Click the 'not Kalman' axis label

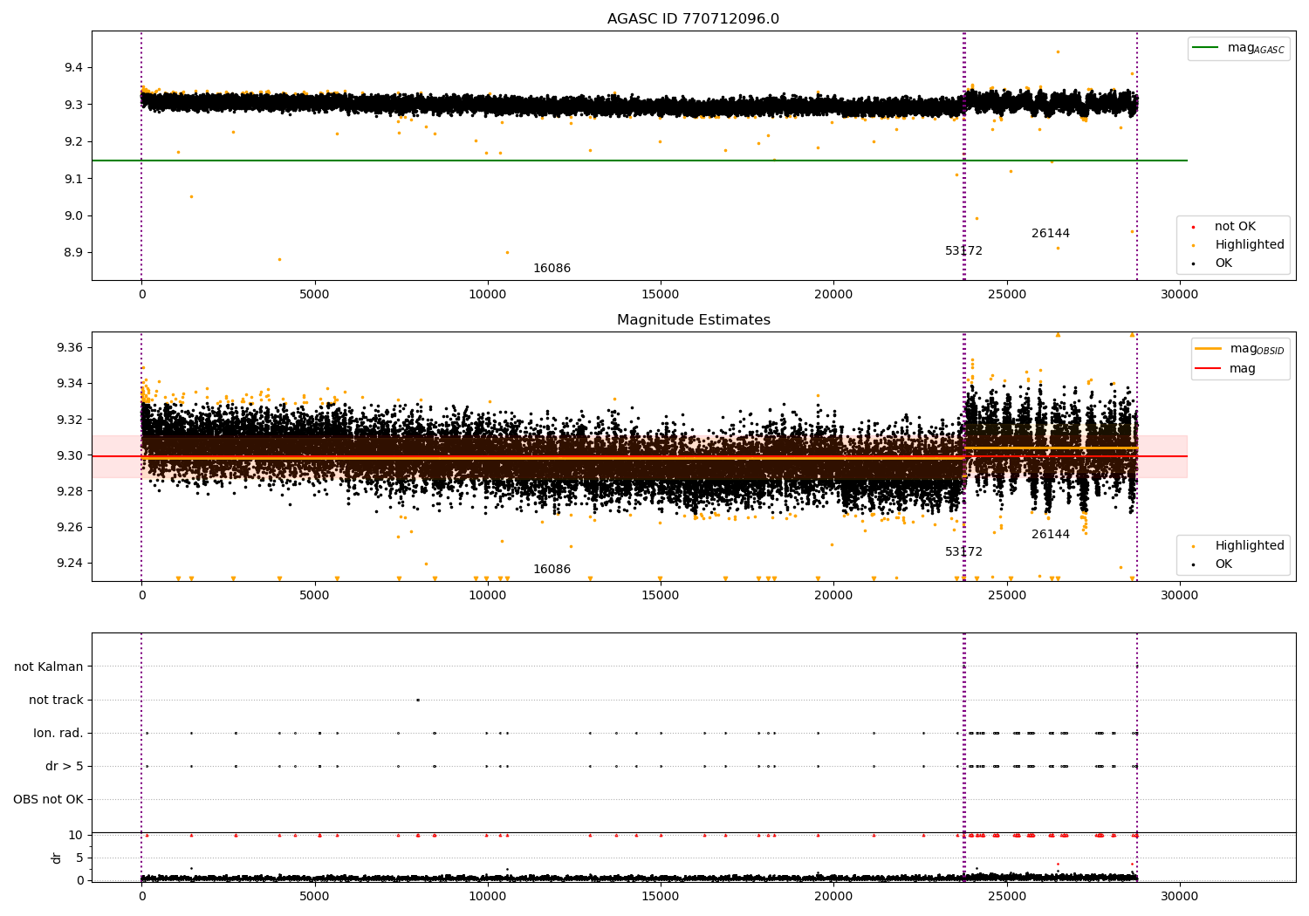coord(49,666)
